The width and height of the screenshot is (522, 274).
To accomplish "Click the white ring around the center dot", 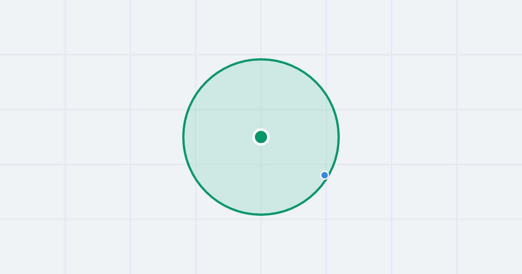I will (x=261, y=130).
